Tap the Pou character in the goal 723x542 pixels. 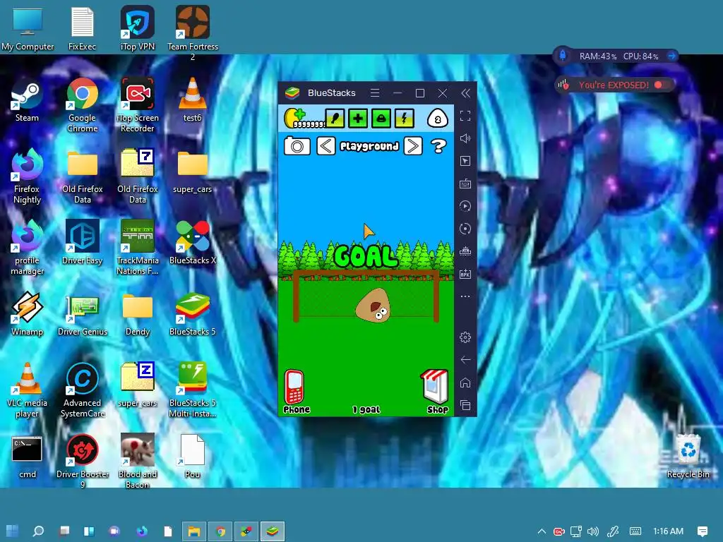tap(374, 306)
